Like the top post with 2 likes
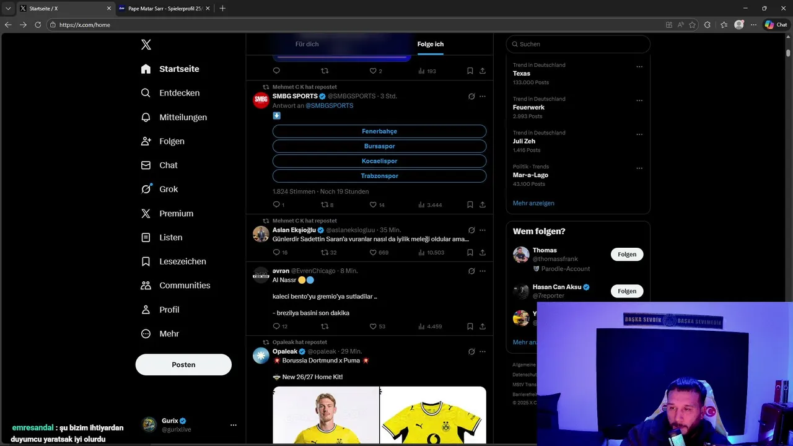The image size is (793, 446). pyautogui.click(x=375, y=71)
